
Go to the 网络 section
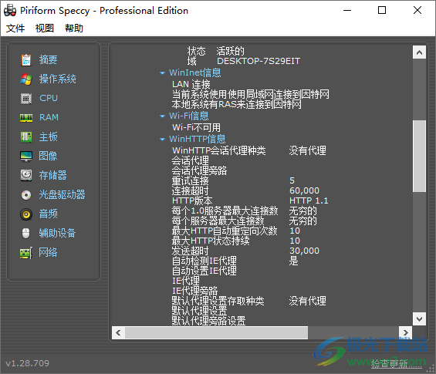[x=48, y=252]
